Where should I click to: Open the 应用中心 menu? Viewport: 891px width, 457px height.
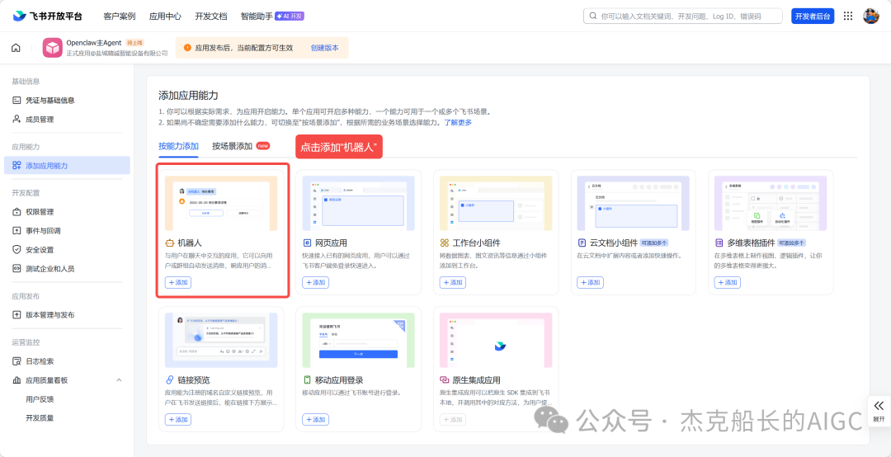click(x=165, y=16)
